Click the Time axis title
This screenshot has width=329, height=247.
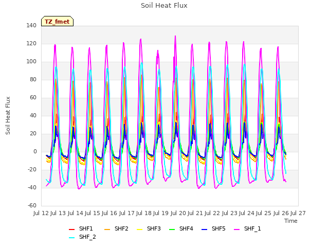pyautogui.click(x=291, y=221)
